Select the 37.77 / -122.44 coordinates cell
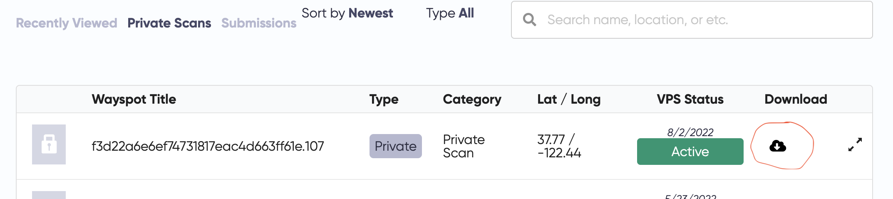Viewport: 893px width, 199px height. tap(559, 146)
